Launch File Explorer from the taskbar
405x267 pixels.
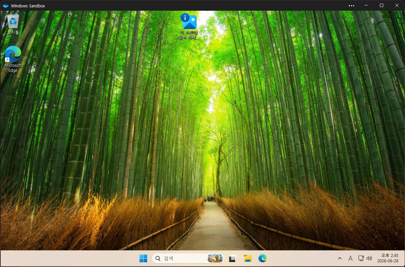pyautogui.click(x=247, y=258)
